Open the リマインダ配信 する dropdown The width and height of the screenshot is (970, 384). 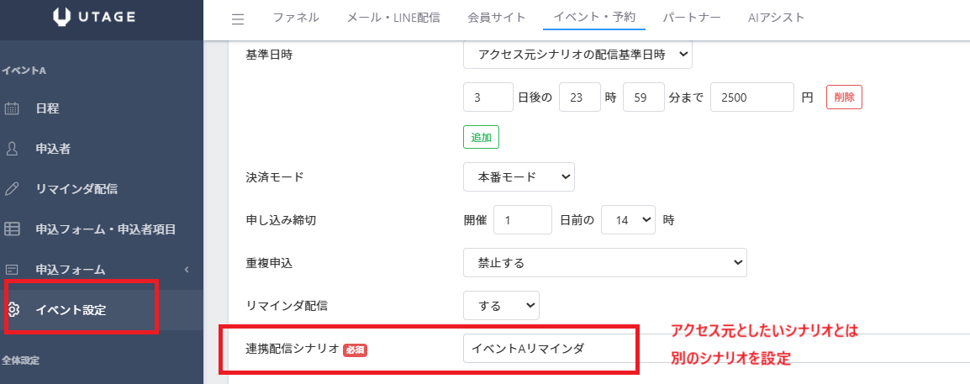click(x=501, y=306)
